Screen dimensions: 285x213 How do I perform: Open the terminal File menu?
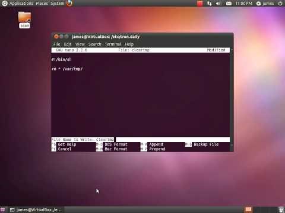[56, 44]
